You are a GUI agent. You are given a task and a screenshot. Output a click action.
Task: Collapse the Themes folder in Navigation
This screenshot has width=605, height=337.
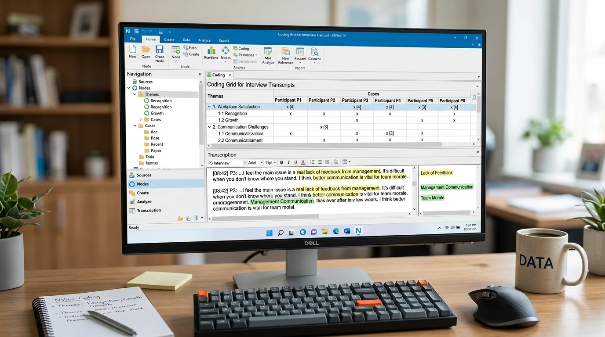pos(135,94)
